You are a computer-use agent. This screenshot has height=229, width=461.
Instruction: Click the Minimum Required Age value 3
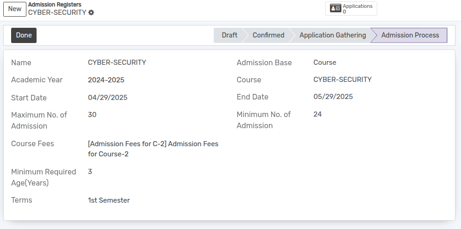pyautogui.click(x=90, y=172)
